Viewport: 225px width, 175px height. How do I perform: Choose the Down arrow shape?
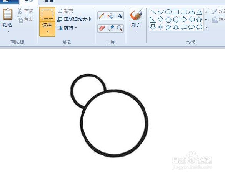click(153, 27)
